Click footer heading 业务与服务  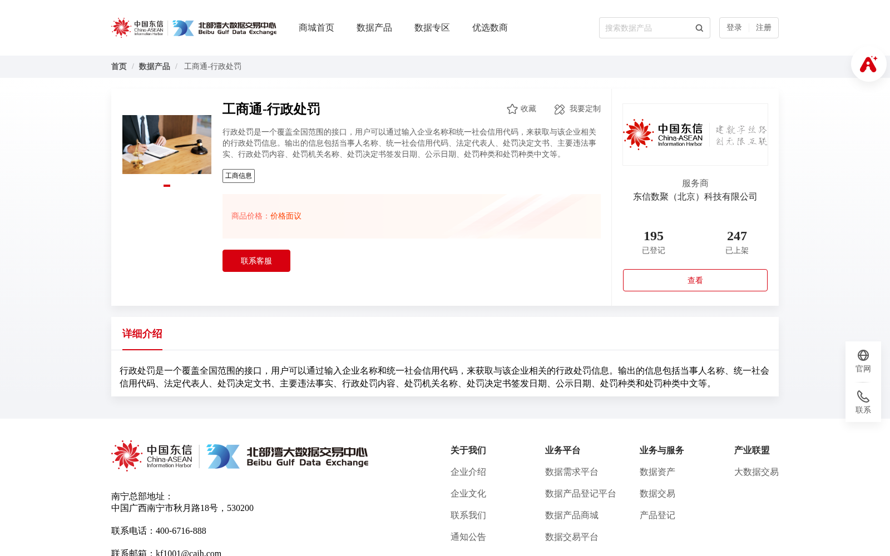pos(662,450)
